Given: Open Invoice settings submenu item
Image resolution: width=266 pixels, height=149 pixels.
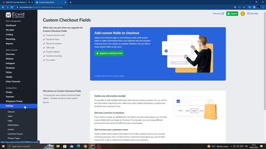Looking at the screenshot, I should pos(11,130).
